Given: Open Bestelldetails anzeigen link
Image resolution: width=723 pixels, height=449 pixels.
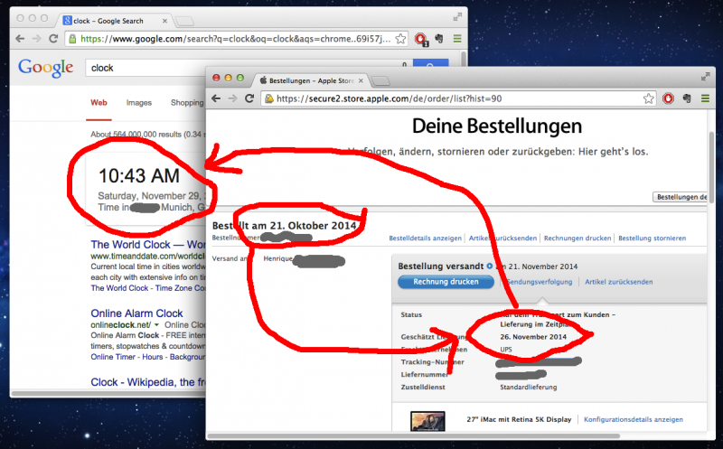Looking at the screenshot, I should point(425,239).
